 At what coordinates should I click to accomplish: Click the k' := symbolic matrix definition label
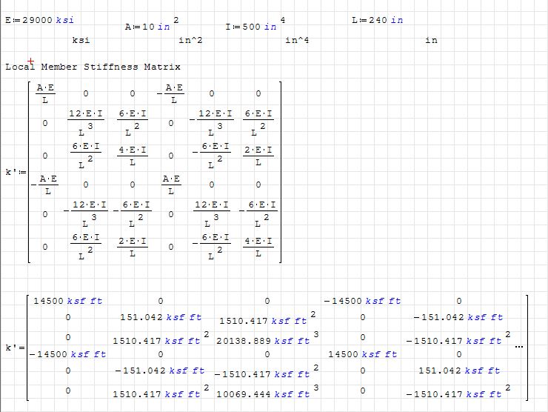tap(15, 173)
